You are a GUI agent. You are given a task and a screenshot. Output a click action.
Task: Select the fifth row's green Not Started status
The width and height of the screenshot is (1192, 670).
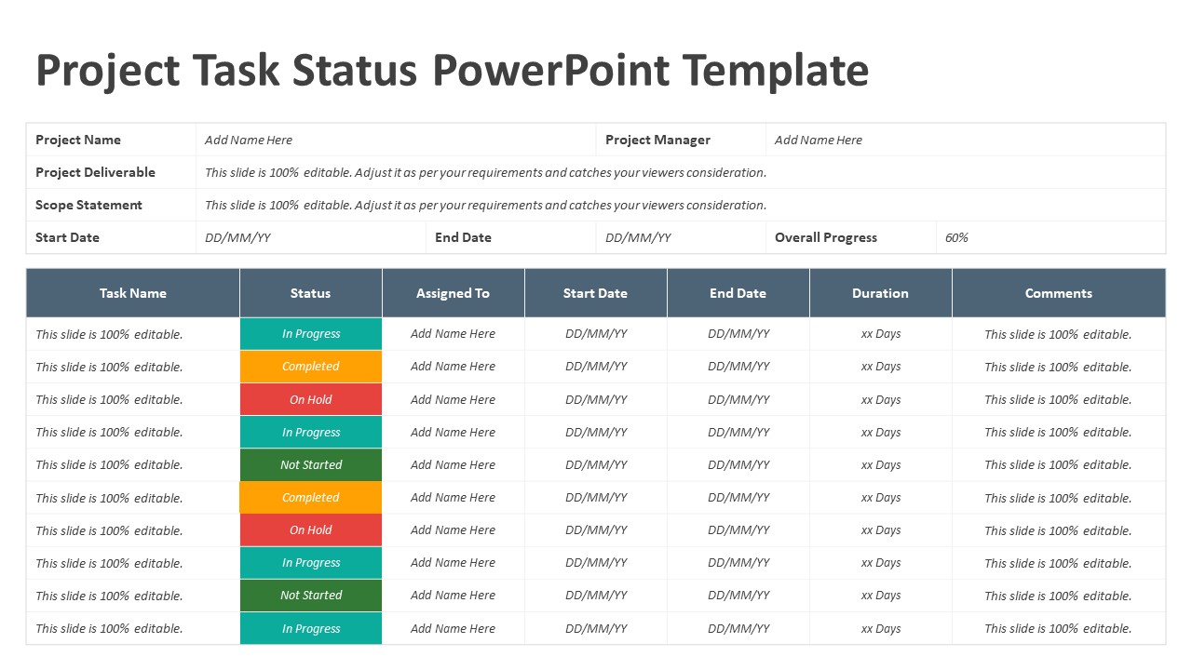(311, 465)
